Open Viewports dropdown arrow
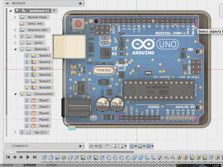This screenshot has height=167, width=223. pyautogui.click(x=152, y=146)
